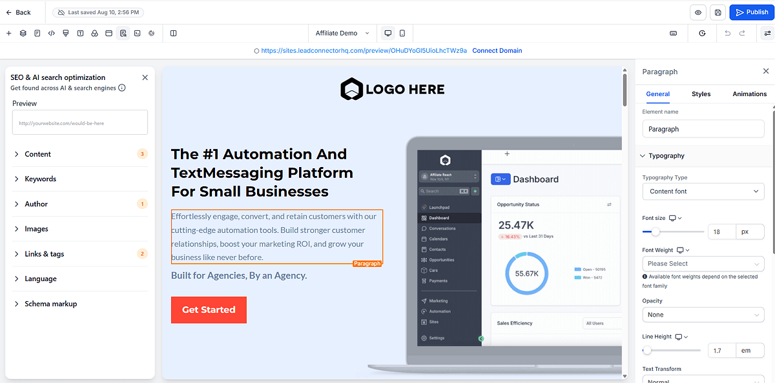
Task: Open the popup window icon
Action: (108, 33)
